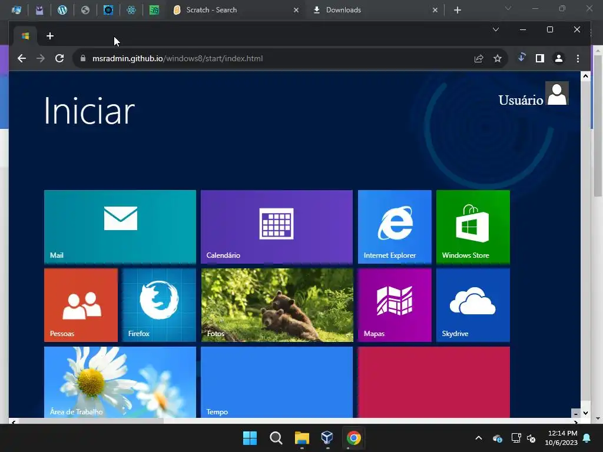Open the Mapas tile
The width and height of the screenshot is (603, 452).
(x=395, y=305)
